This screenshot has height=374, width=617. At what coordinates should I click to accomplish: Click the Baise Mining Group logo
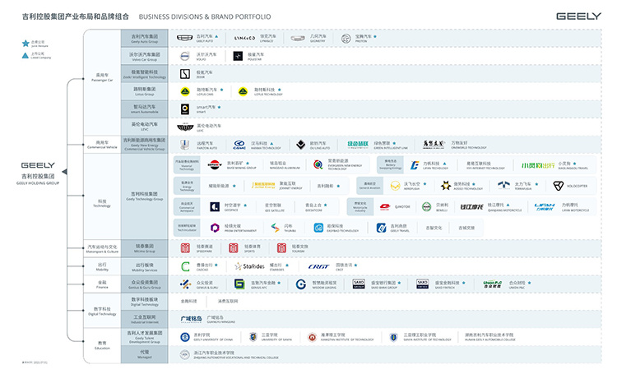215,164
